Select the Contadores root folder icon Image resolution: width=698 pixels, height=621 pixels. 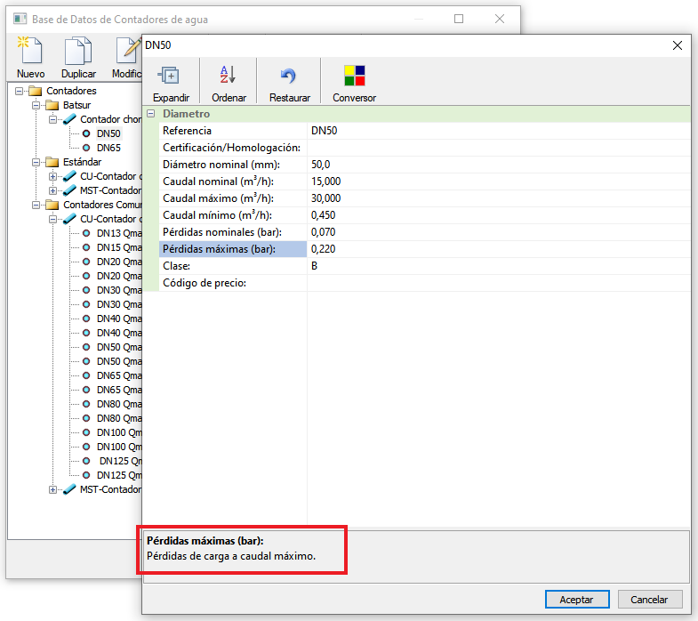tap(36, 91)
